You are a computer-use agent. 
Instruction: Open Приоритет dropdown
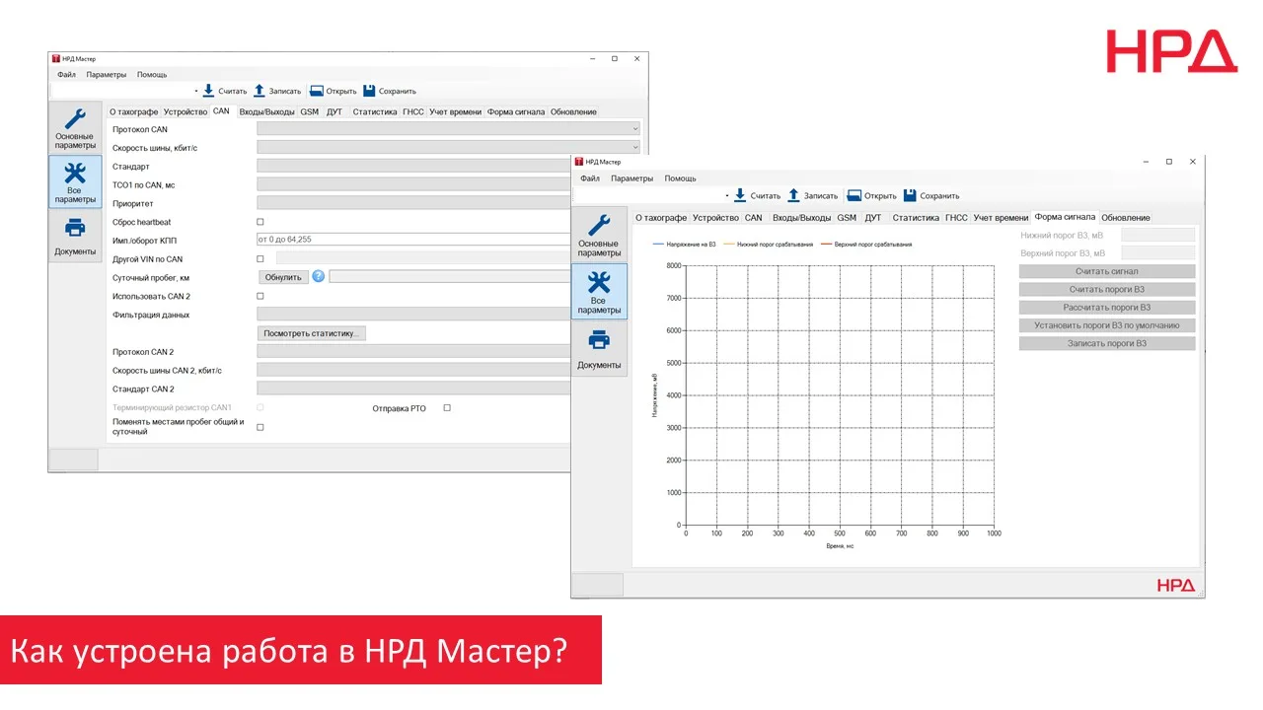click(x=413, y=203)
